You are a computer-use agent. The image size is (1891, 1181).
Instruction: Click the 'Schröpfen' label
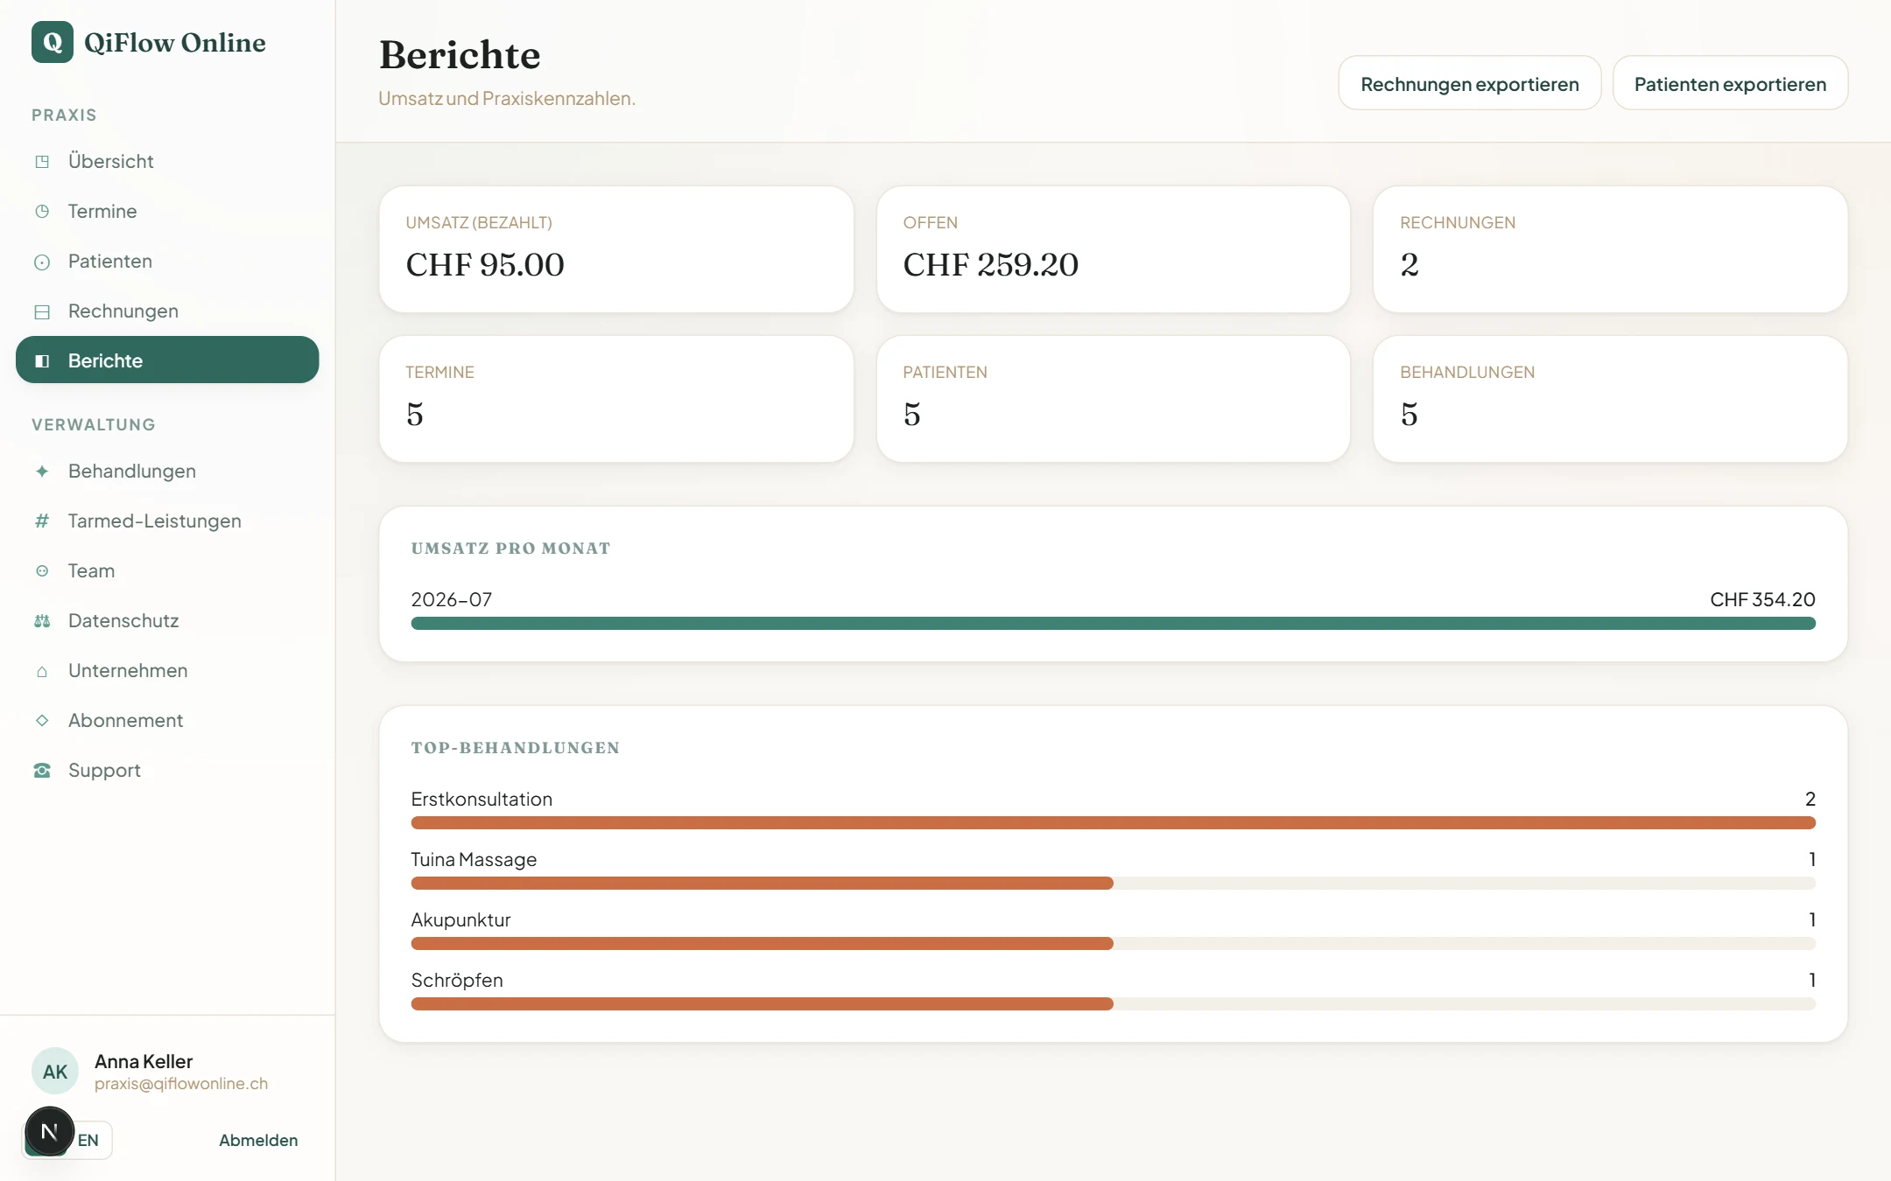[457, 980]
